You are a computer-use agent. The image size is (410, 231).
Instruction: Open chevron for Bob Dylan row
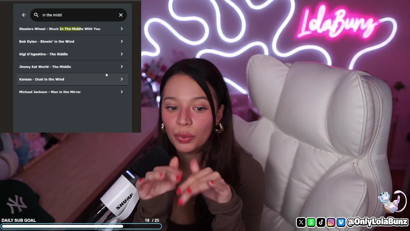(122, 41)
